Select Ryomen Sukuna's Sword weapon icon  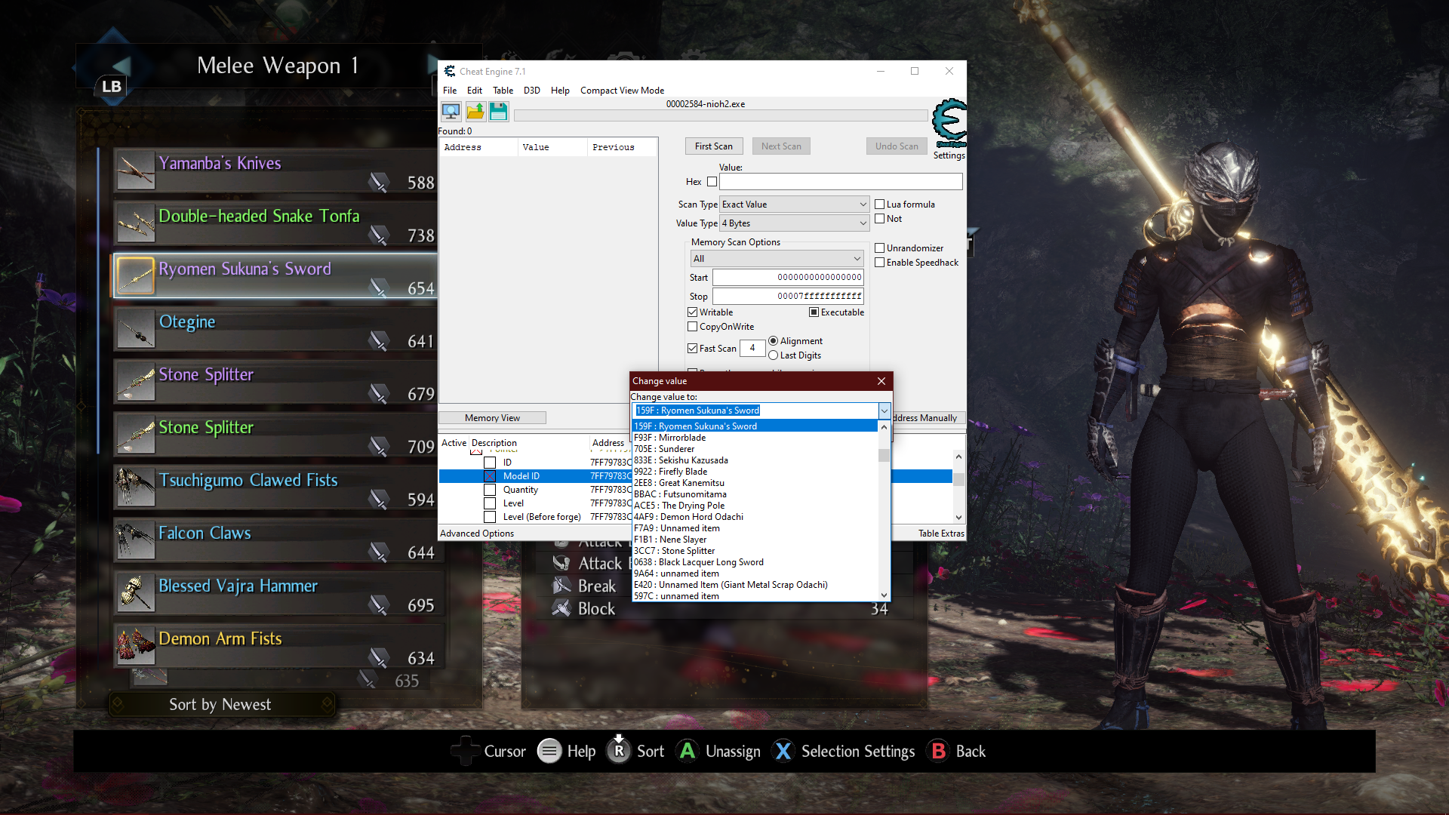[136, 276]
